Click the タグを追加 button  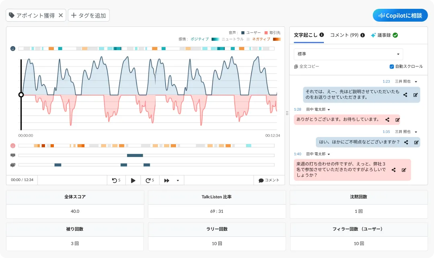[x=88, y=16]
